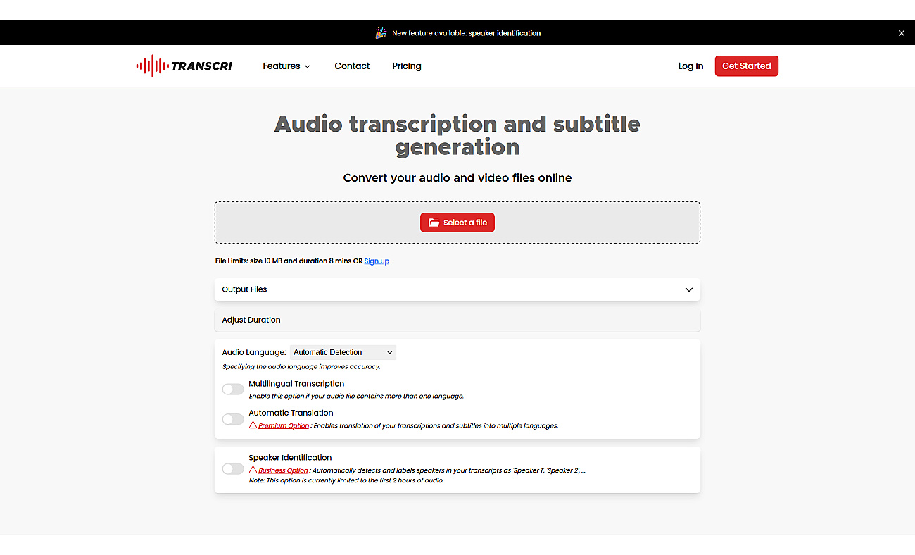The height and width of the screenshot is (555, 915).
Task: Go to the Contact page
Action: (352, 66)
